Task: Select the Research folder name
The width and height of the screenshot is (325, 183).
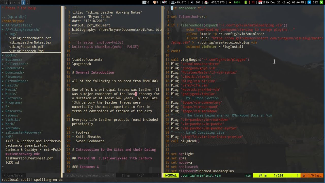Action: point(14,111)
